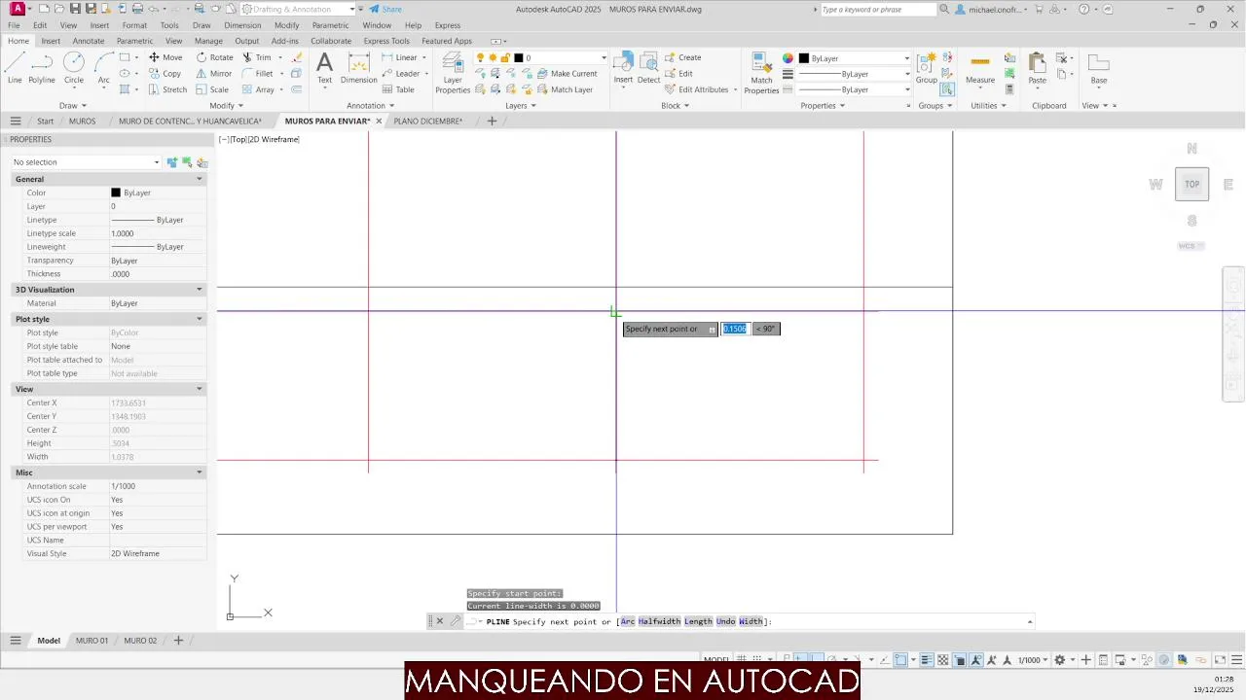Select the Polyline tool
Screen dimensions: 1246x700
[x=42, y=68]
